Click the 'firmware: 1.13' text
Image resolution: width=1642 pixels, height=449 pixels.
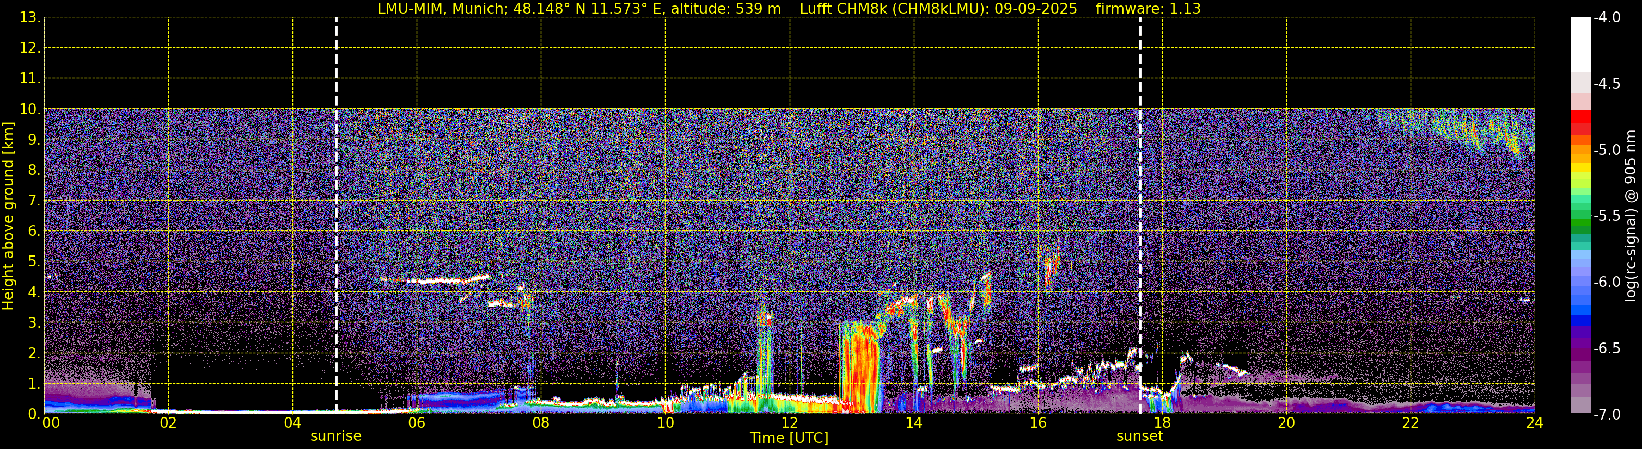click(x=1148, y=9)
